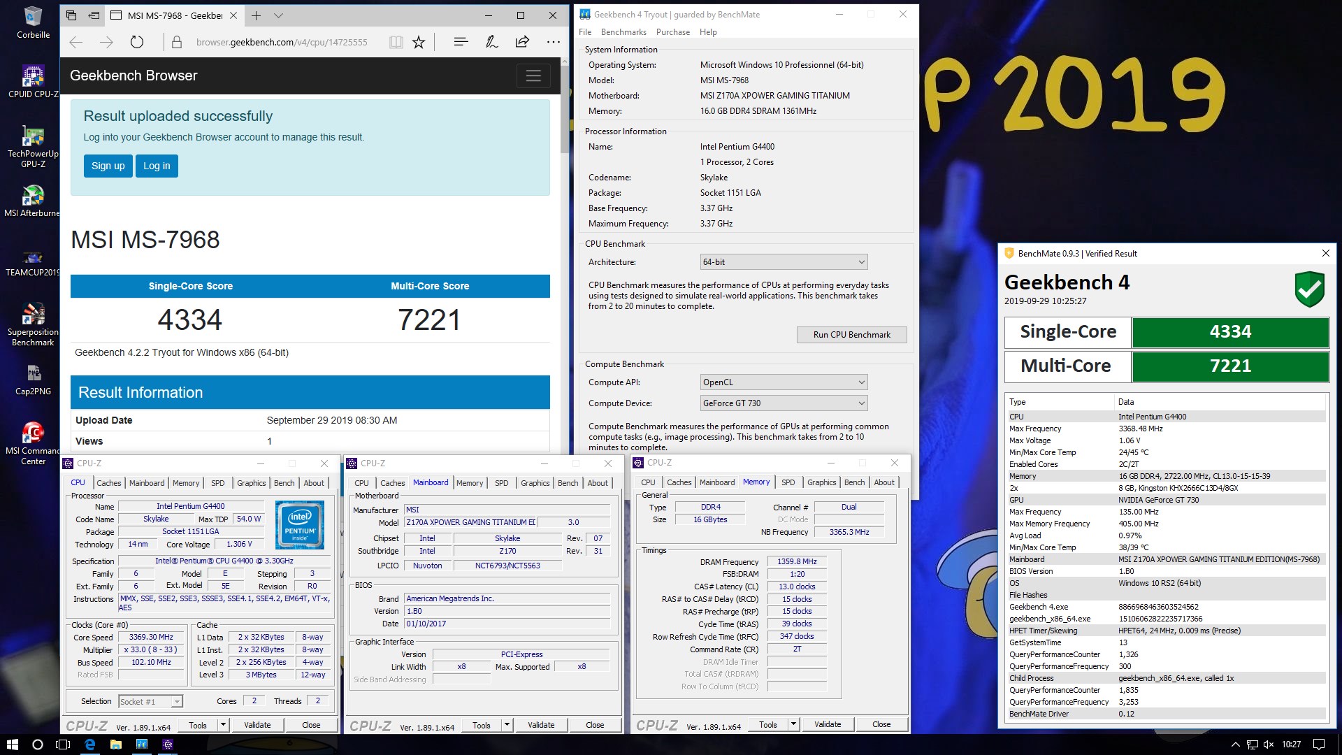The width and height of the screenshot is (1342, 755).
Task: Expand Tools dropdown arrow in Memory CPU-Z
Action: tap(794, 724)
